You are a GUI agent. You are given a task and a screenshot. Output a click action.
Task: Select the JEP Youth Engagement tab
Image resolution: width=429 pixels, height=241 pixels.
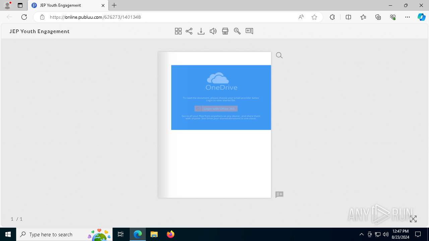tap(68, 5)
